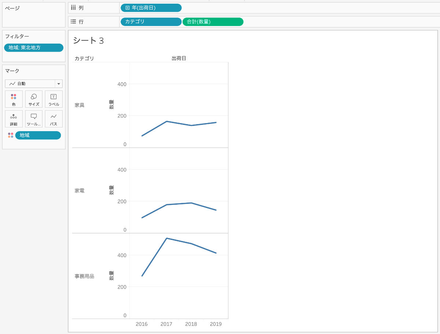Select the 自動 mark type combo box
Viewport: 440px width, 334px height.
[x=34, y=84]
